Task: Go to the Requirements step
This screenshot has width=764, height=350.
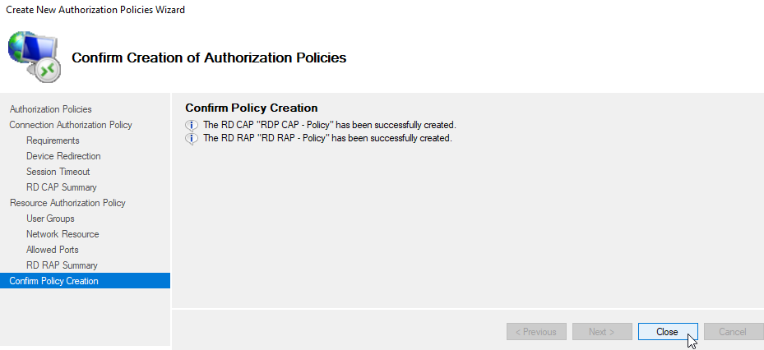Action: [53, 140]
